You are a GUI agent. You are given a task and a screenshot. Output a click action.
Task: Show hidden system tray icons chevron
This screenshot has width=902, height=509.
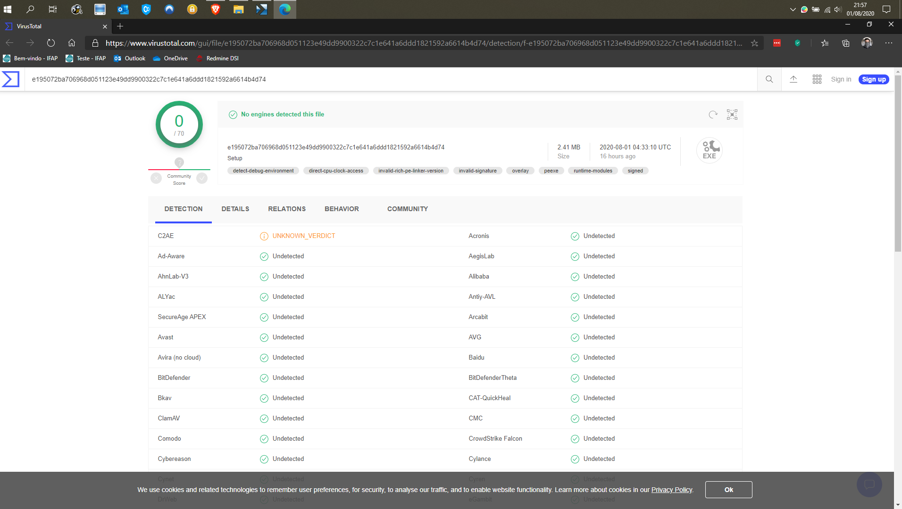tap(793, 9)
